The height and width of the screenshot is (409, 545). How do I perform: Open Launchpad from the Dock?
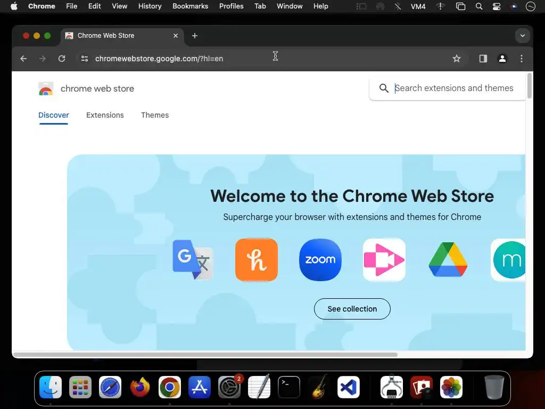click(x=80, y=387)
